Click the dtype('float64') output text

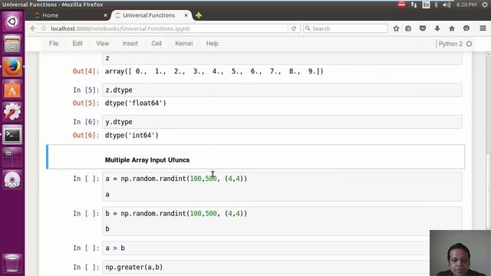point(136,103)
